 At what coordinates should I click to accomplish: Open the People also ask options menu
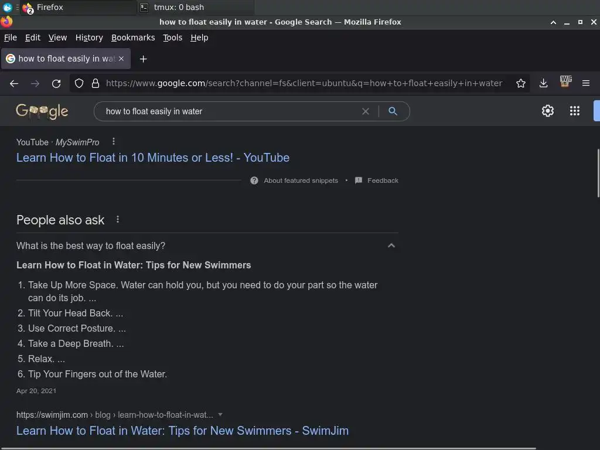tap(118, 219)
